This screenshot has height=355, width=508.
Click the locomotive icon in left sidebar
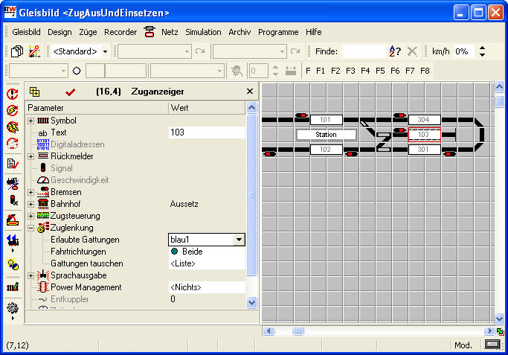13,183
